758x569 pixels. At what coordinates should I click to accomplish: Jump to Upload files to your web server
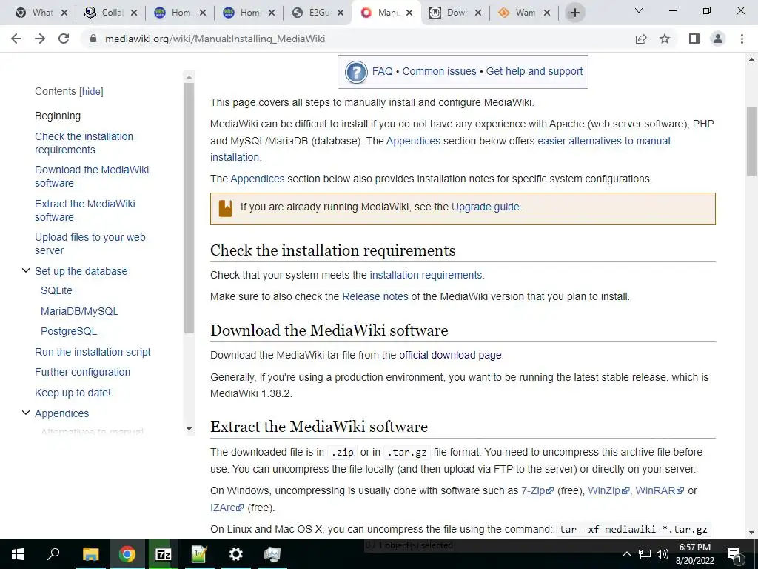tap(90, 244)
